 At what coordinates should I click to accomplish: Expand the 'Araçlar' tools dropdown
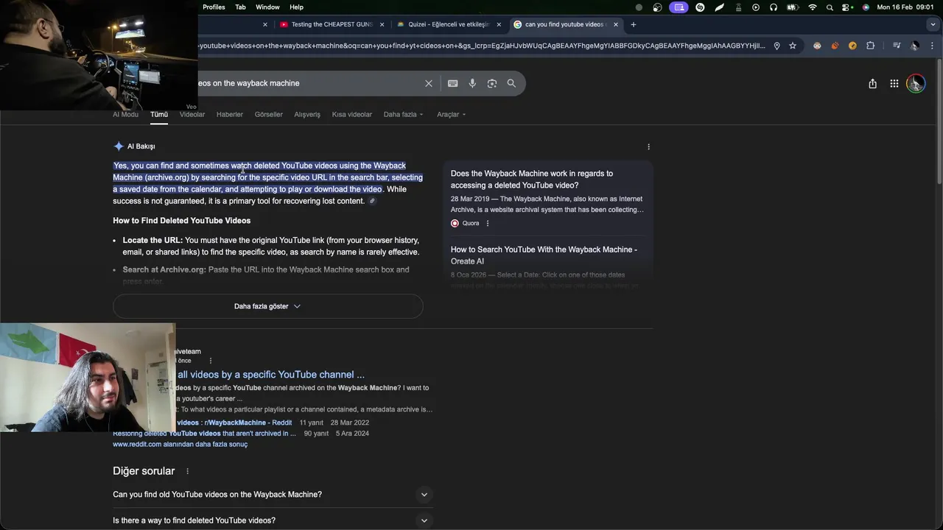click(451, 115)
